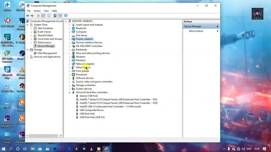Select Shared Folders in the tree
Image resolution: width=271 pixels, height=152 pixels.
point(45,35)
